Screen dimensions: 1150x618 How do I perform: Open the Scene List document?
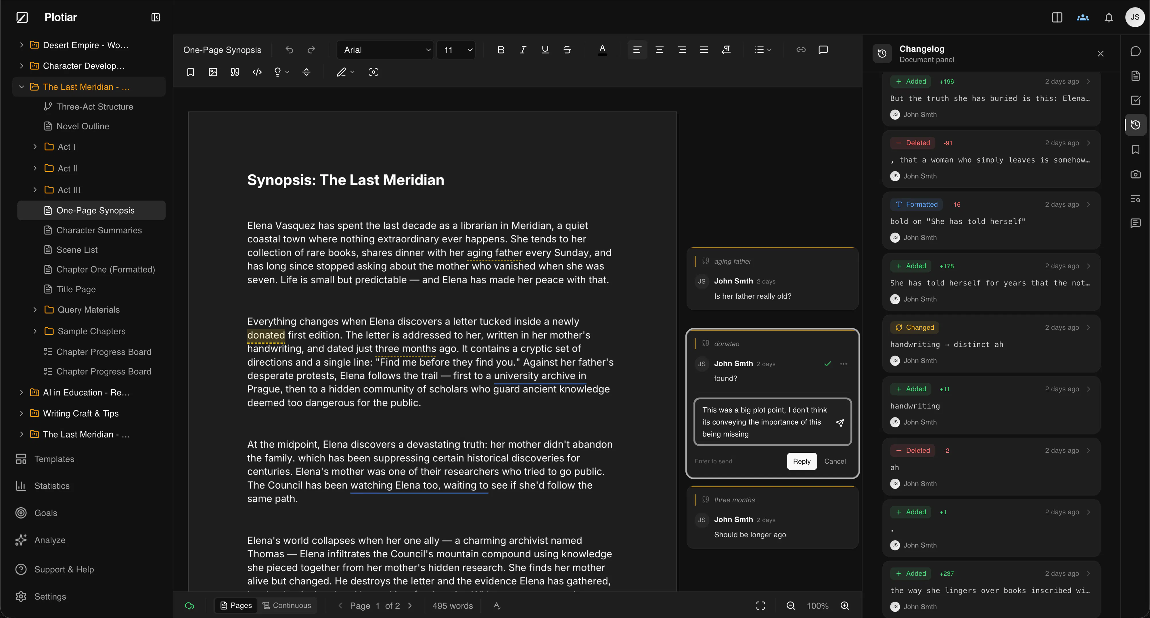point(91,250)
